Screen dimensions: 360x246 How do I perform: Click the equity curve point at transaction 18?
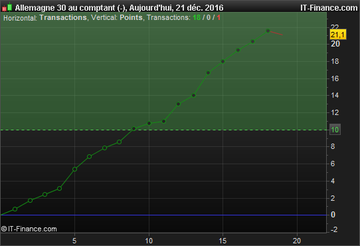coord(268,31)
